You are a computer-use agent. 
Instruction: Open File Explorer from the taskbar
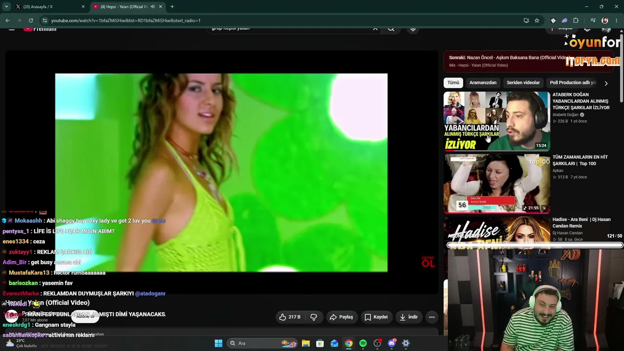306,343
